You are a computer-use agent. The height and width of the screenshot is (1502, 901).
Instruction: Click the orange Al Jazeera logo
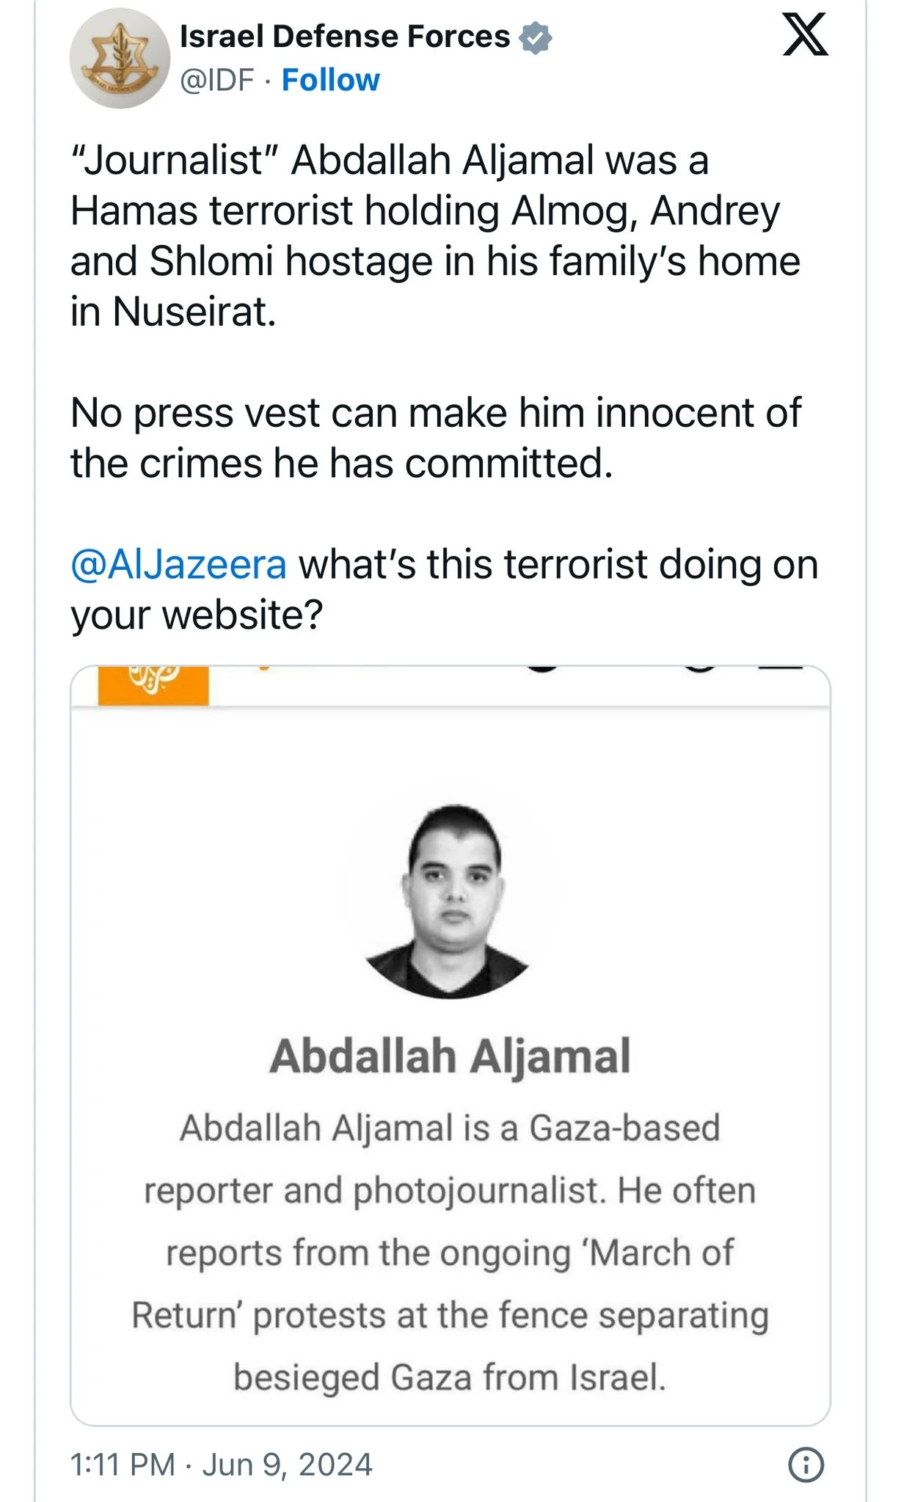(153, 685)
